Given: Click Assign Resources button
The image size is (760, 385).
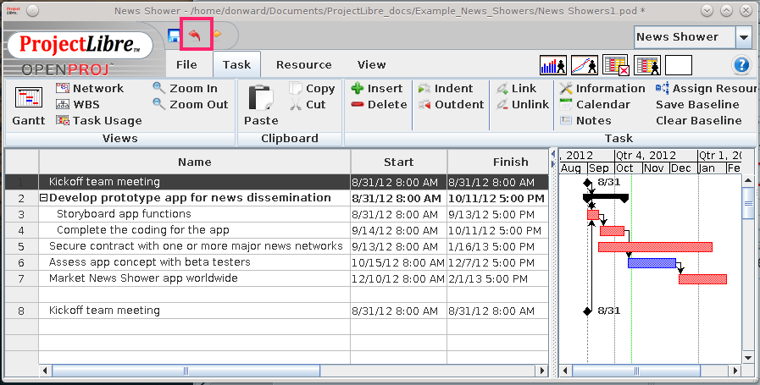Looking at the screenshot, I should pos(705,88).
